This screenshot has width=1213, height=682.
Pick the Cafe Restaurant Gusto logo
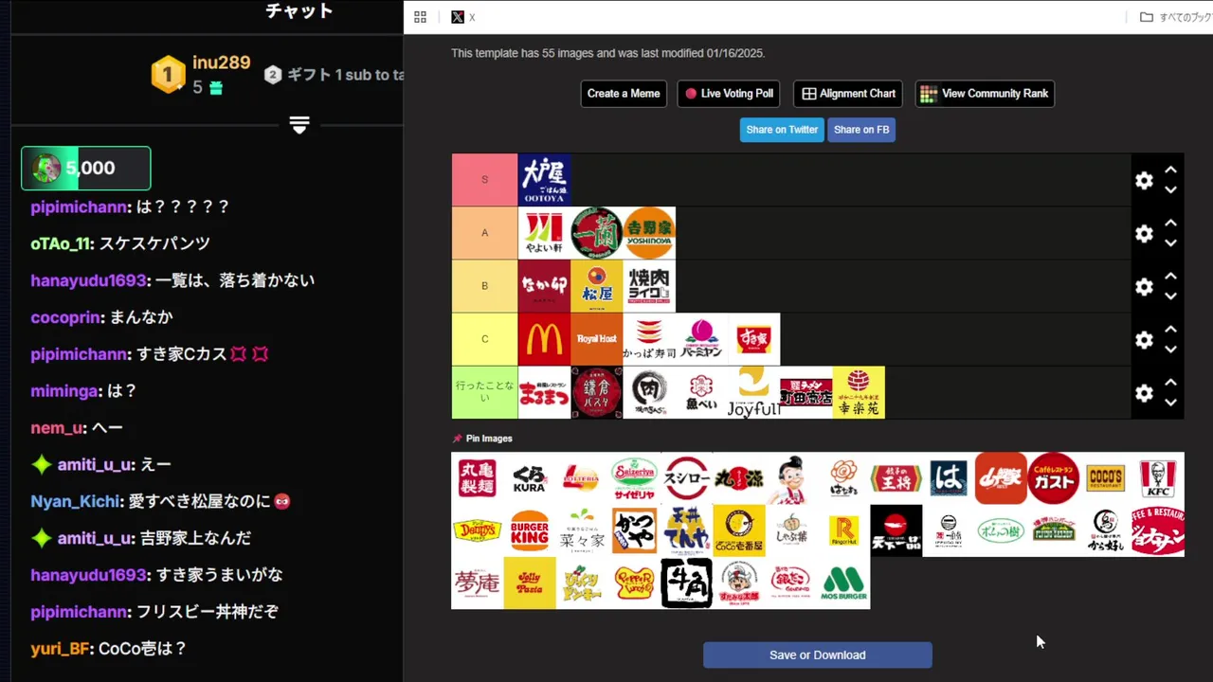(x=1053, y=478)
